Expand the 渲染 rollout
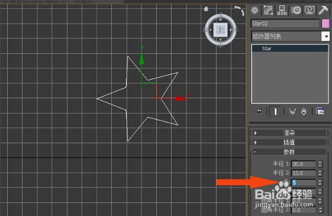This screenshot has height=216, width=332. pyautogui.click(x=289, y=133)
